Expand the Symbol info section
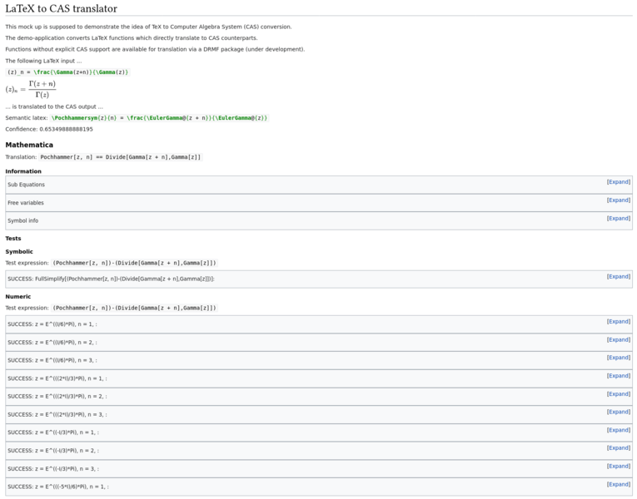This screenshot has width=637, height=499. click(618, 219)
